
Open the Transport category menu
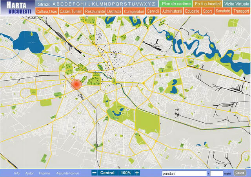241,11
